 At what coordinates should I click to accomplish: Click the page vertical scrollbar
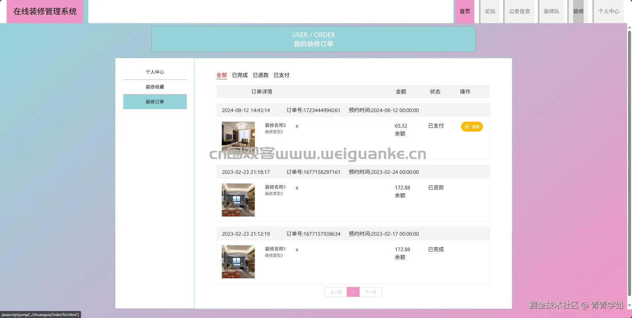(x=629, y=163)
